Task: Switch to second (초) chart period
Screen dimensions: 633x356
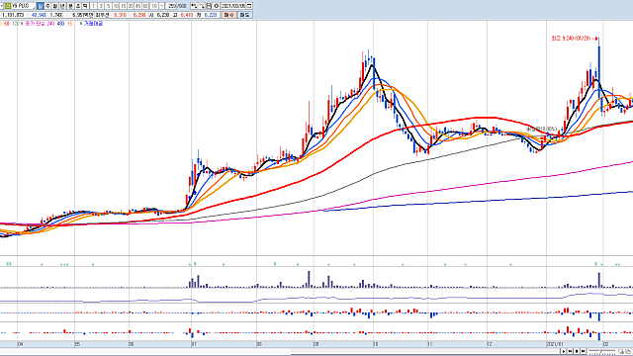Action: 78,6
